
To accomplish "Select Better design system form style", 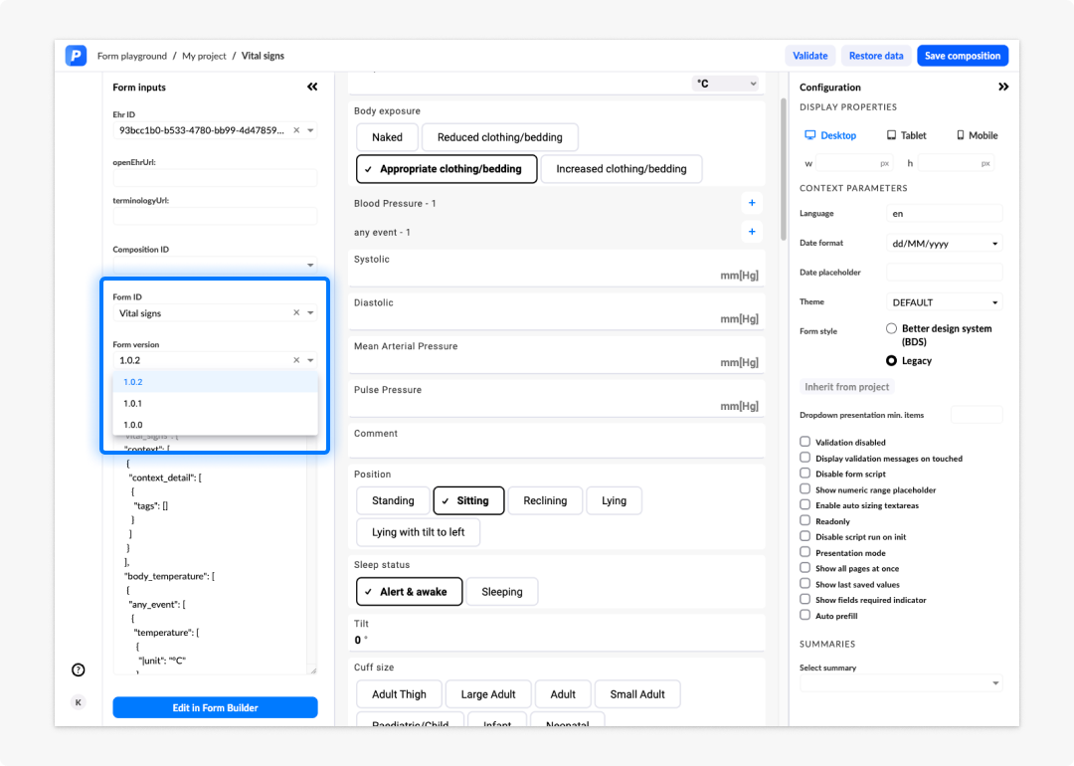I will [891, 328].
